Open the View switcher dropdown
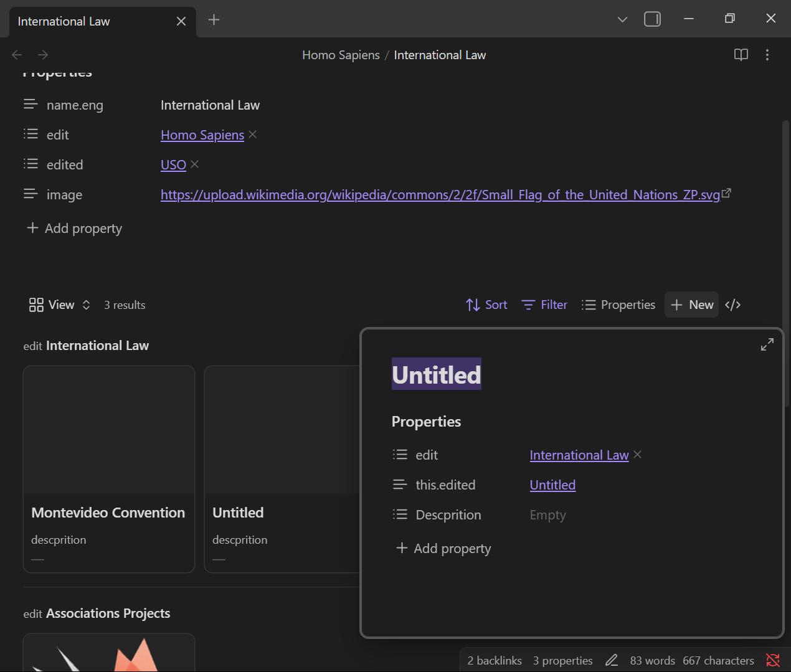This screenshot has height=672, width=791. tap(60, 305)
